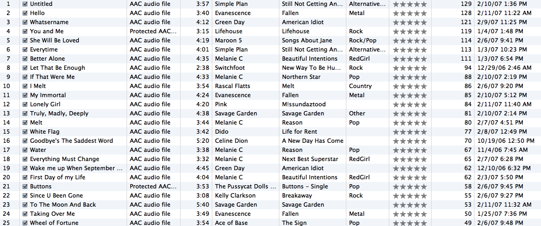Click play count 94
541x226 pixels.
468,68
